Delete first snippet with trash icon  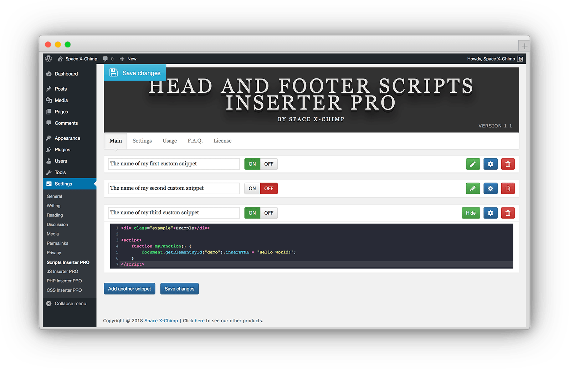coord(508,164)
